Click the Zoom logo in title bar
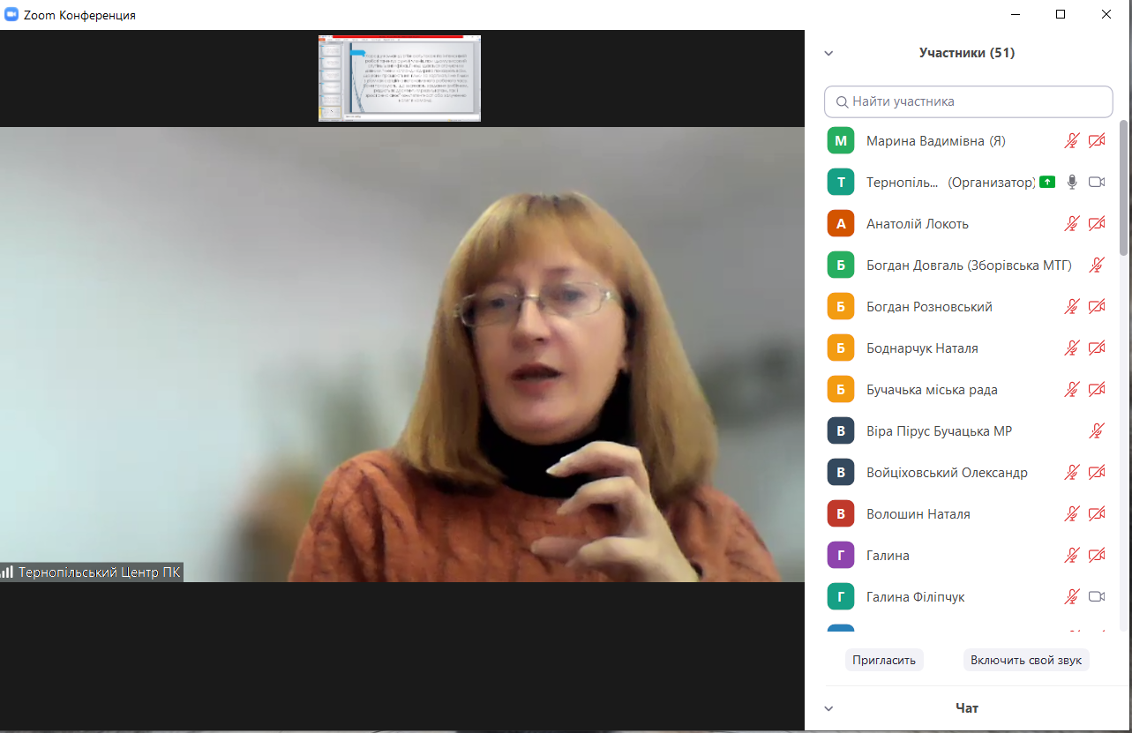Screen dimensions: 1132x733 pyautogui.click(x=11, y=15)
